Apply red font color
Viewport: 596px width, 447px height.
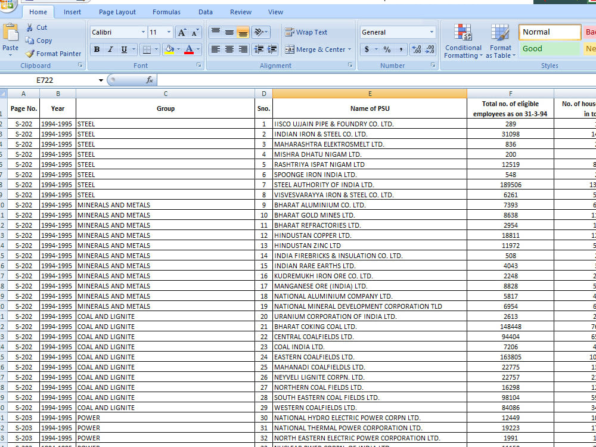189,49
